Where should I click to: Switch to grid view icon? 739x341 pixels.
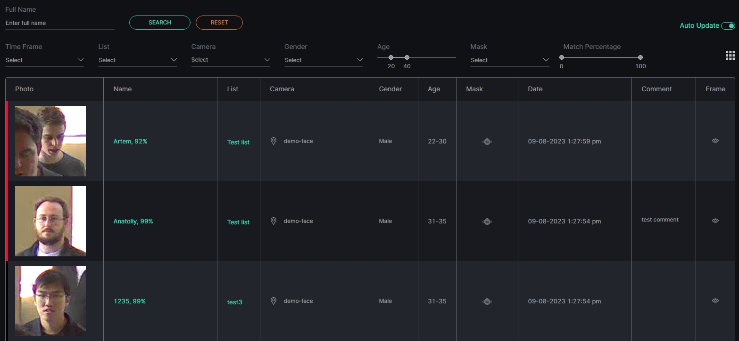click(730, 56)
